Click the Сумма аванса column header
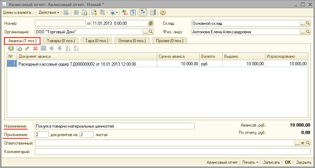This screenshot has height=168, width=315. click(x=178, y=56)
